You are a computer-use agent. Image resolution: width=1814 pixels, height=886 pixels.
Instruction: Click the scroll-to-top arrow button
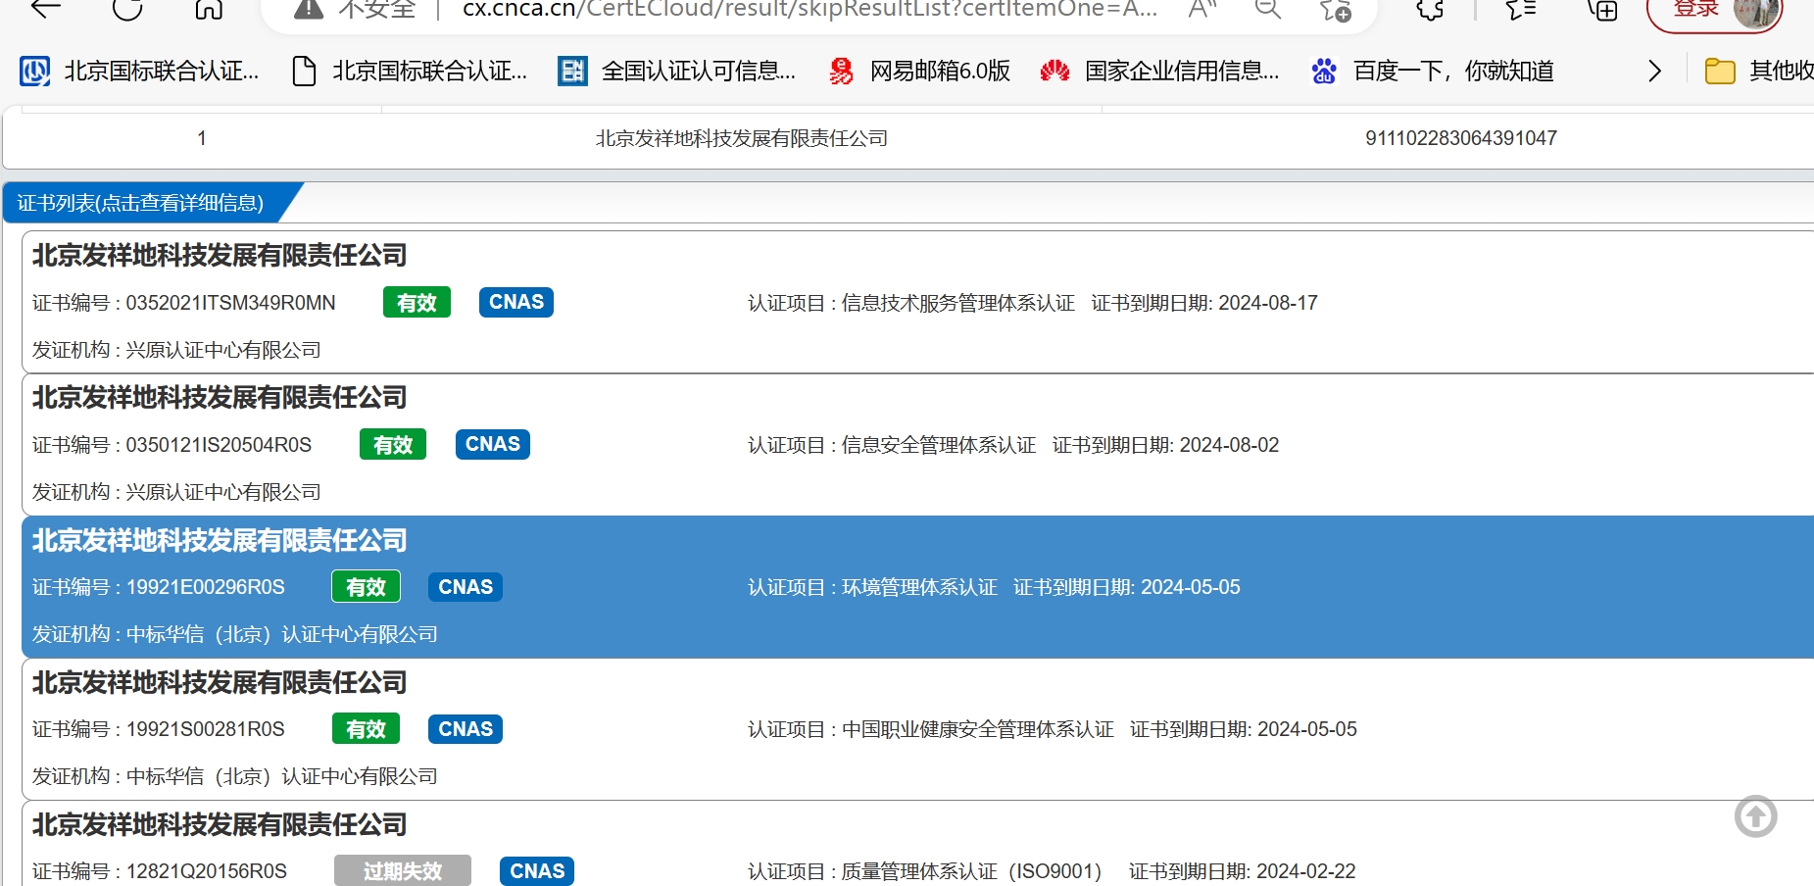[x=1755, y=816]
